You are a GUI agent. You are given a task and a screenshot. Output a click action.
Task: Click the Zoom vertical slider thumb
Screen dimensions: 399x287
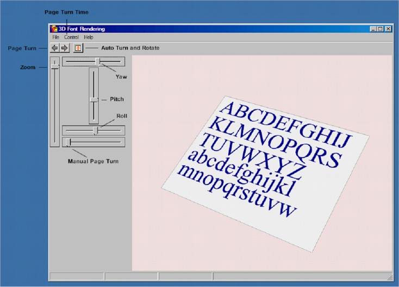(55, 66)
